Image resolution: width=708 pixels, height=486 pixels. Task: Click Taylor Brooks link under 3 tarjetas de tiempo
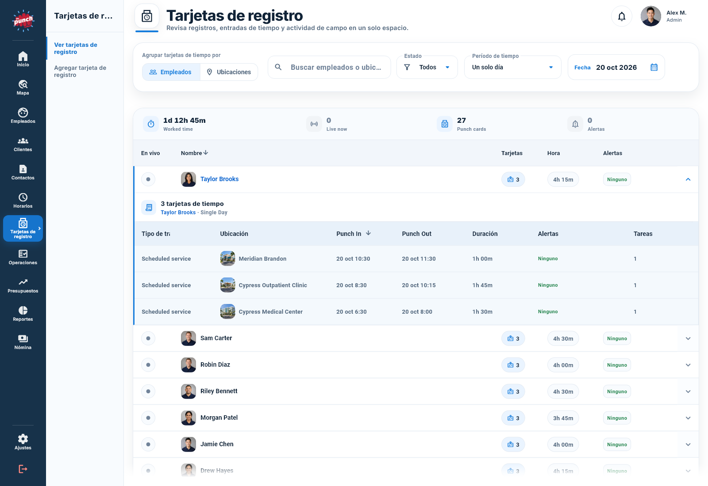pos(178,213)
